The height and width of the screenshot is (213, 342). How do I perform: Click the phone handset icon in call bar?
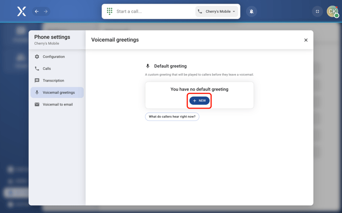pos(200,11)
